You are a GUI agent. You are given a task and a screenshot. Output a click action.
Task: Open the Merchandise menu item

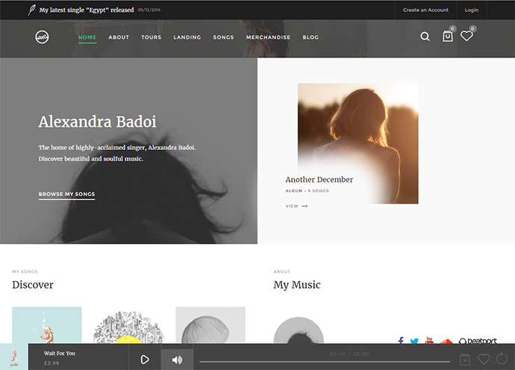[269, 37]
